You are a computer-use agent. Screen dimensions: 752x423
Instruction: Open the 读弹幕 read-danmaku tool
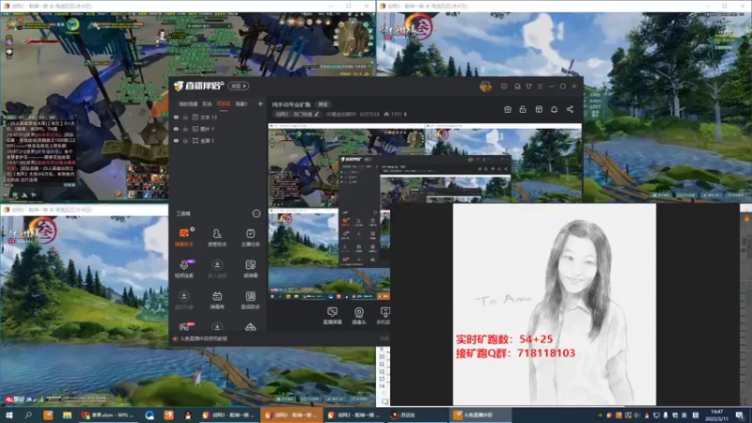(x=250, y=269)
